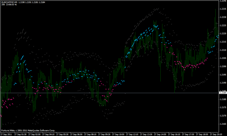Click the 1.2200 price axis label

point(223,66)
